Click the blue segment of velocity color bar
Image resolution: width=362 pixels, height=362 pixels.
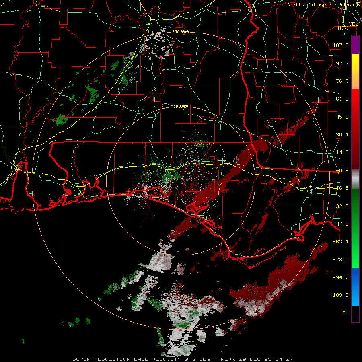(355, 287)
